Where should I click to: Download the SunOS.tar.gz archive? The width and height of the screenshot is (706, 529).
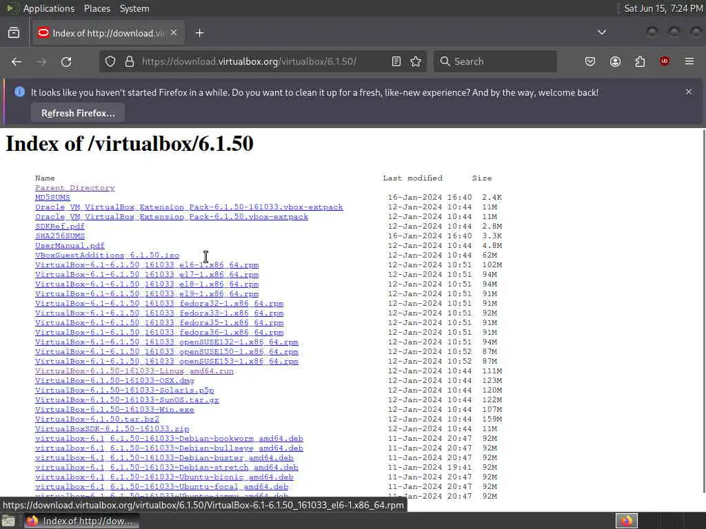click(x=127, y=400)
